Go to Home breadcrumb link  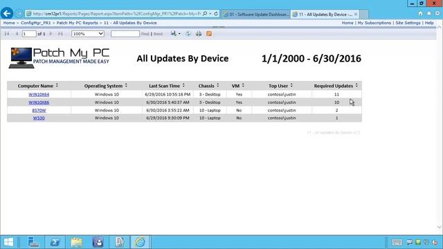pos(9,23)
